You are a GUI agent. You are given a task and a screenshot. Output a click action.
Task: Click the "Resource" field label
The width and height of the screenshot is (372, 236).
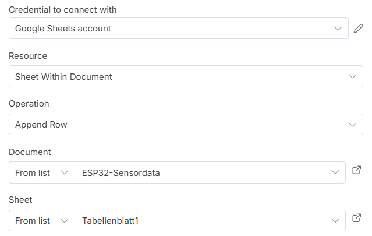(28, 56)
